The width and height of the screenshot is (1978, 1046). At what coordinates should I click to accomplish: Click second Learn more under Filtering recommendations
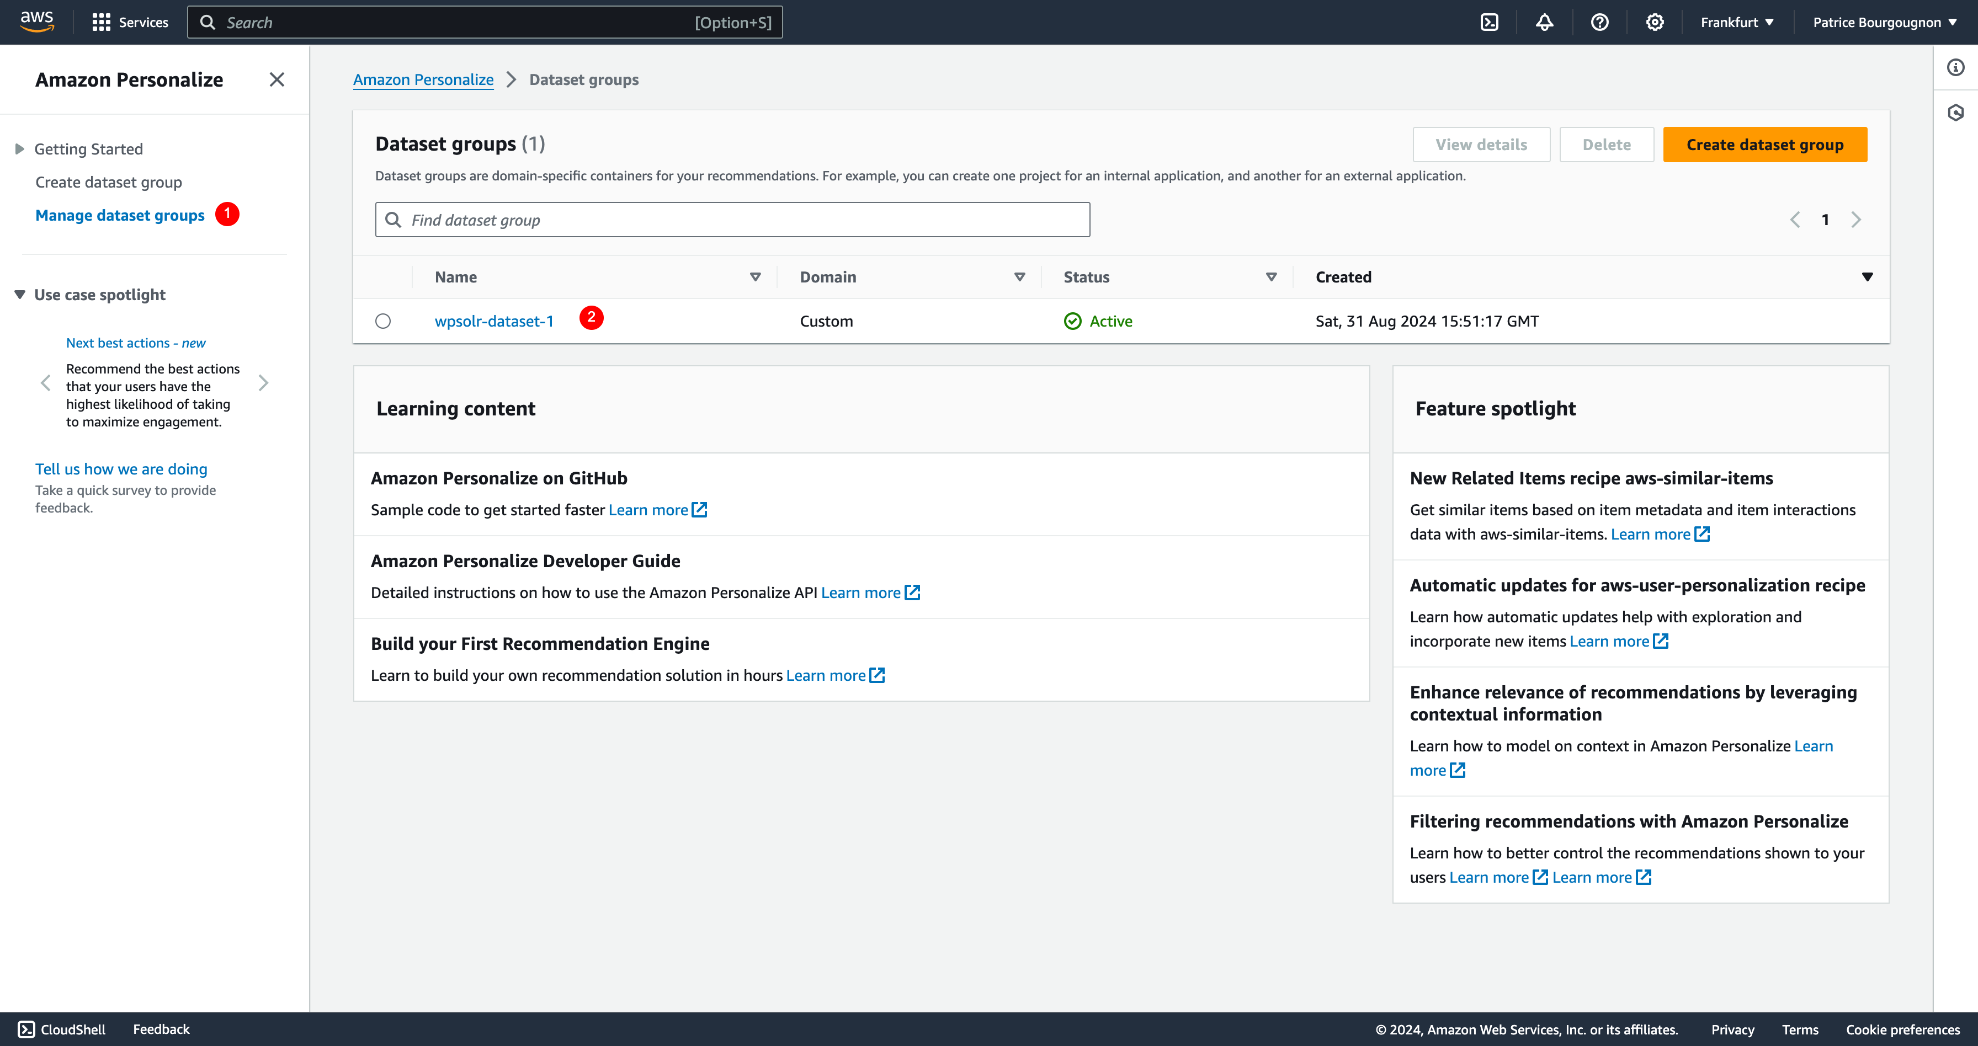pyautogui.click(x=1592, y=877)
